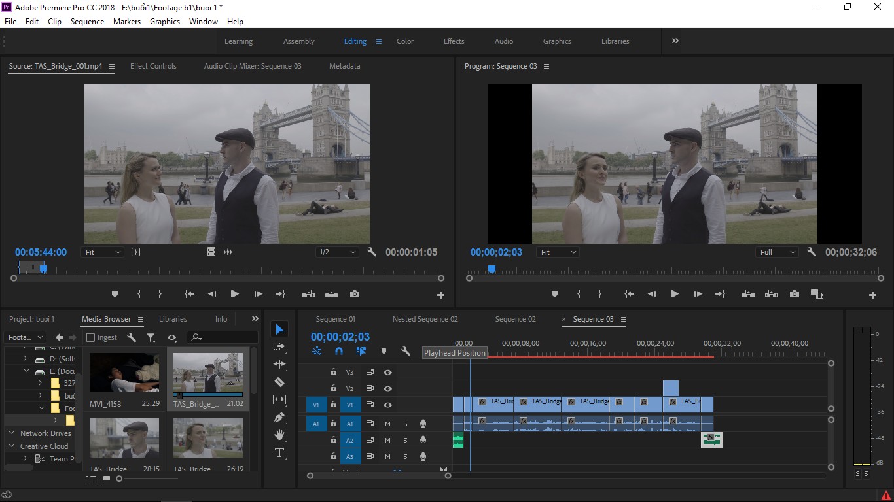Viewport: 894px width, 502px height.
Task: Select the Track Select Forward tool
Action: 279,346
